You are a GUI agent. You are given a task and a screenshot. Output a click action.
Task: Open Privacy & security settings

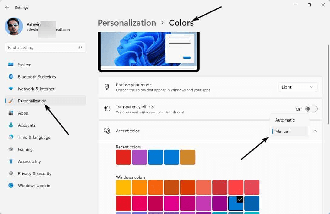point(35,173)
